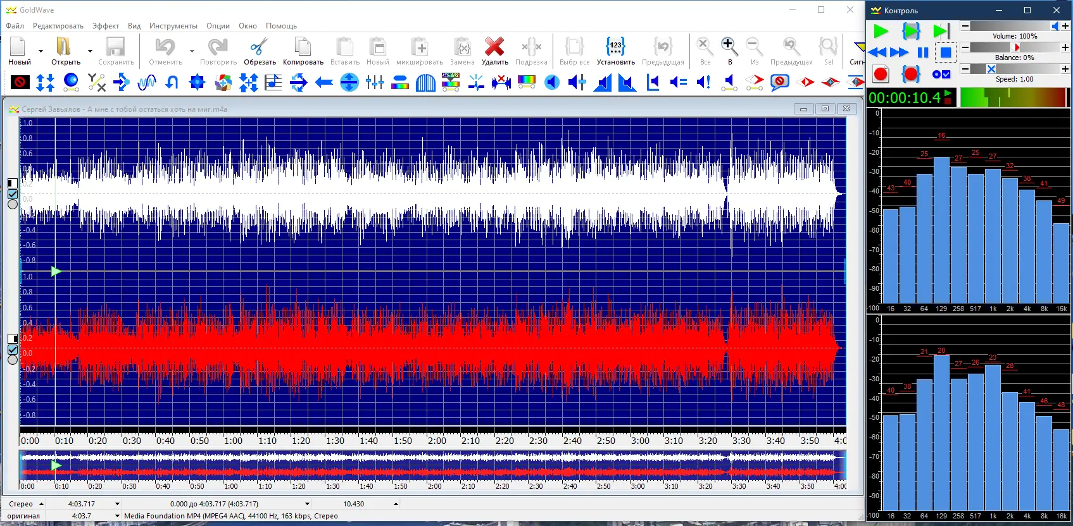Image resolution: width=1073 pixels, height=526 pixels.
Task: Select the round button under the red channel checkbox
Action: point(13,360)
